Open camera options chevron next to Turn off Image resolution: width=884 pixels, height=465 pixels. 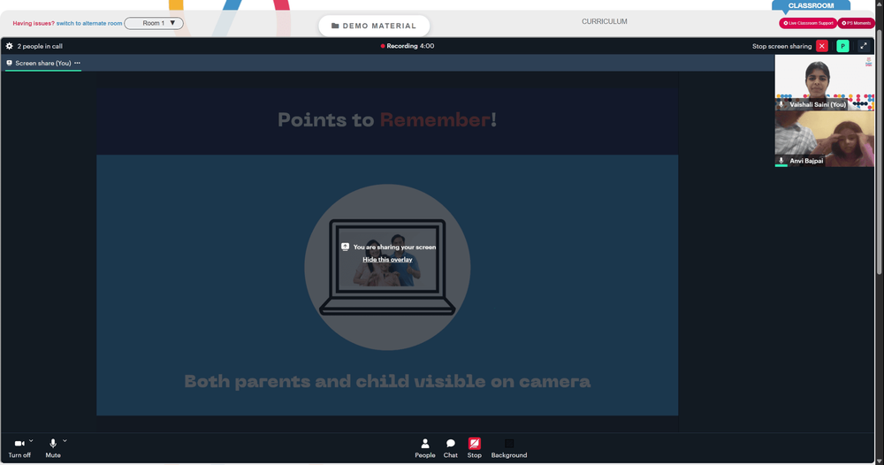31,441
